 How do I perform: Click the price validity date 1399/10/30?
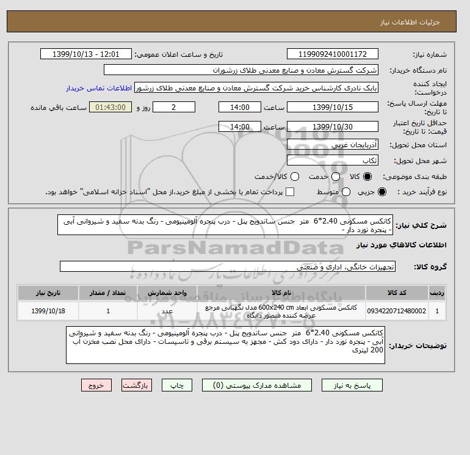pos(333,127)
